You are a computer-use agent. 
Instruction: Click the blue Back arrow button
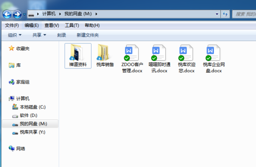click(x=7, y=14)
